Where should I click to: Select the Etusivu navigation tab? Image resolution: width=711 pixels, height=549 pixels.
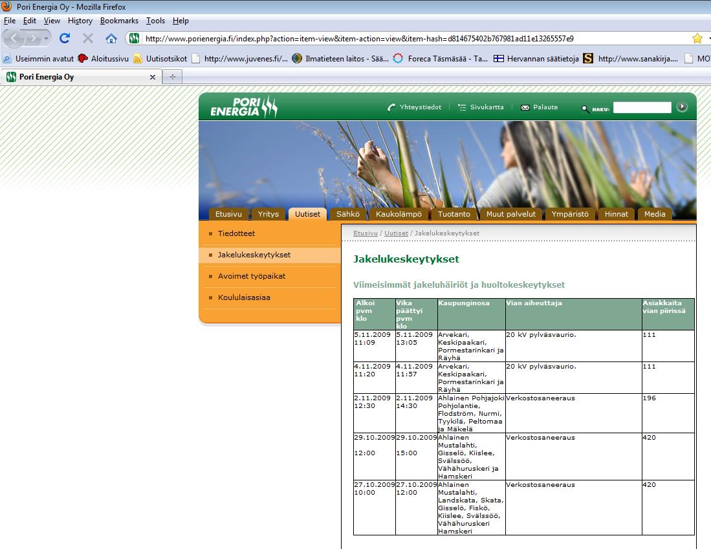point(228,214)
